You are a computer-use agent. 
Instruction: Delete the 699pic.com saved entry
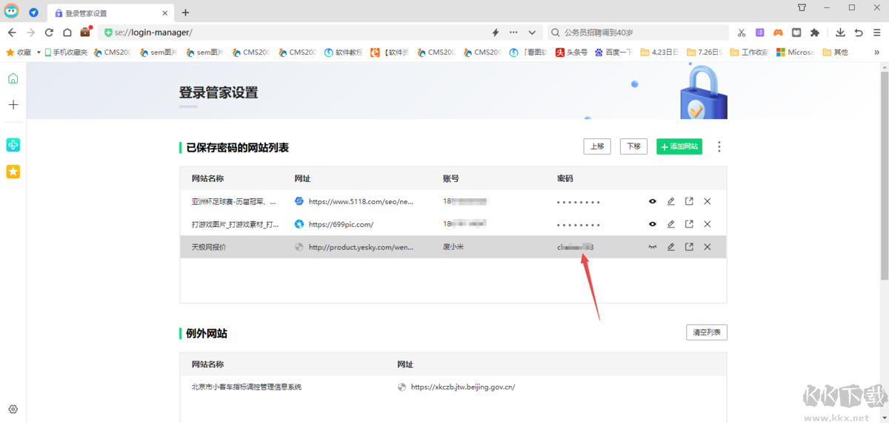tap(707, 224)
